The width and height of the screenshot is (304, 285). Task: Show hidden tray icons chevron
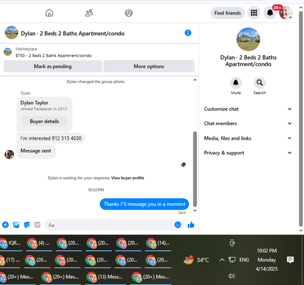[222, 260]
